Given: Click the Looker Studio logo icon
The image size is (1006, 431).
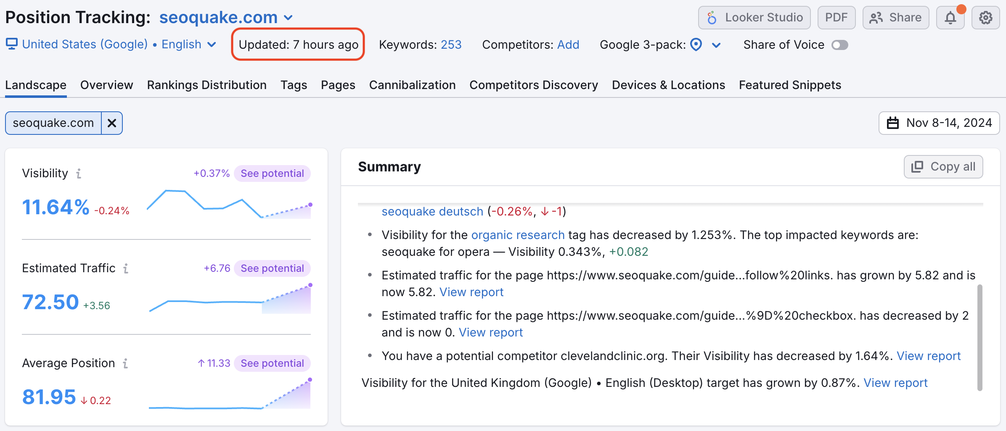Looking at the screenshot, I should pos(712,18).
